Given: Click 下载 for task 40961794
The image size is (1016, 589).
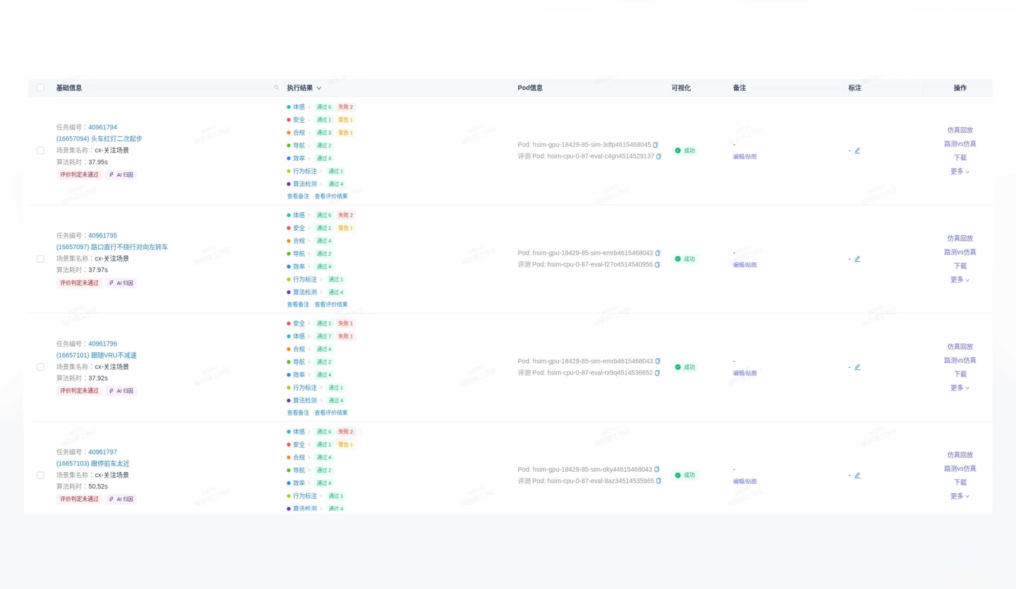Looking at the screenshot, I should [x=960, y=157].
